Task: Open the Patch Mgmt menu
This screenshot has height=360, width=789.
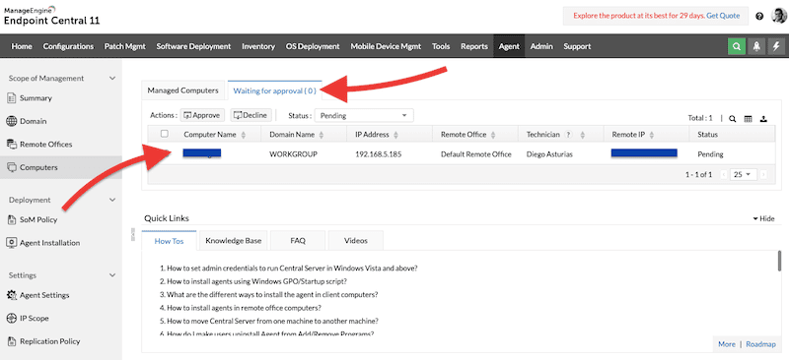Action: [x=125, y=46]
